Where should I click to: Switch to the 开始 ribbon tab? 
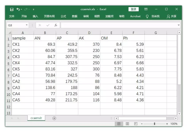(24, 16)
